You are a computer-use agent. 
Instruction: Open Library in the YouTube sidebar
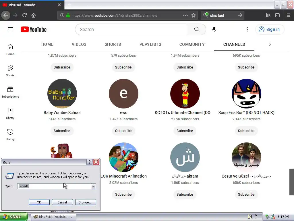10,113
